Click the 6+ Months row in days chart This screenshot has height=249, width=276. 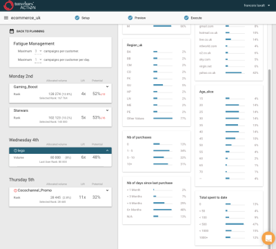[x=157, y=210]
